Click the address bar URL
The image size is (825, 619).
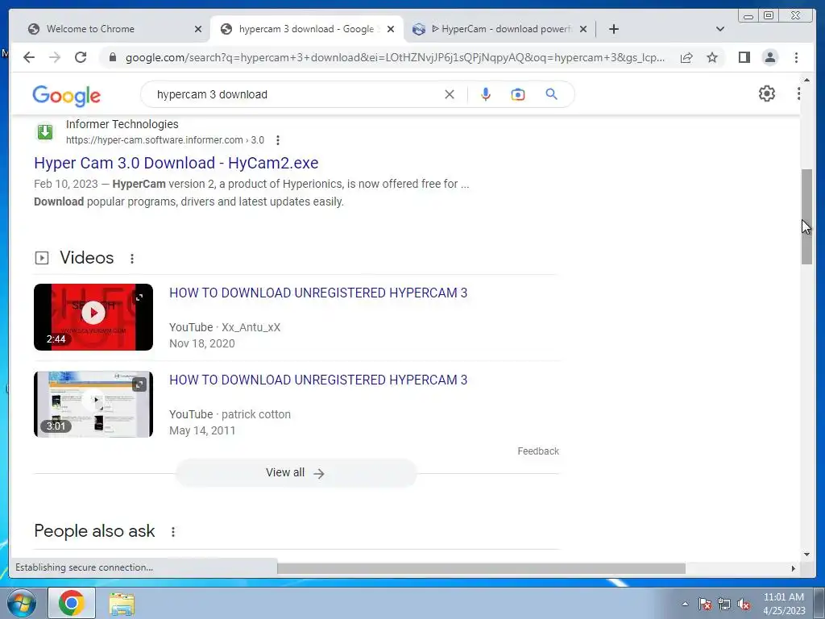click(x=395, y=57)
